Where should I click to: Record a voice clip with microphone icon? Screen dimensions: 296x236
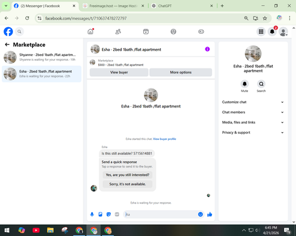(92, 214)
